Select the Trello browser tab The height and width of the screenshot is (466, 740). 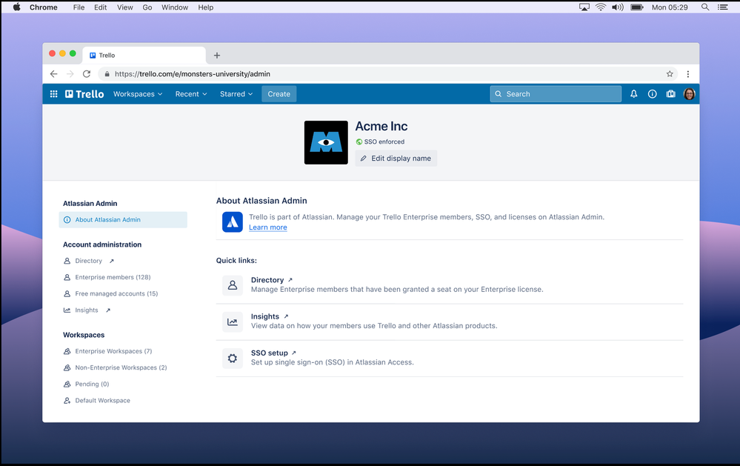coord(144,56)
